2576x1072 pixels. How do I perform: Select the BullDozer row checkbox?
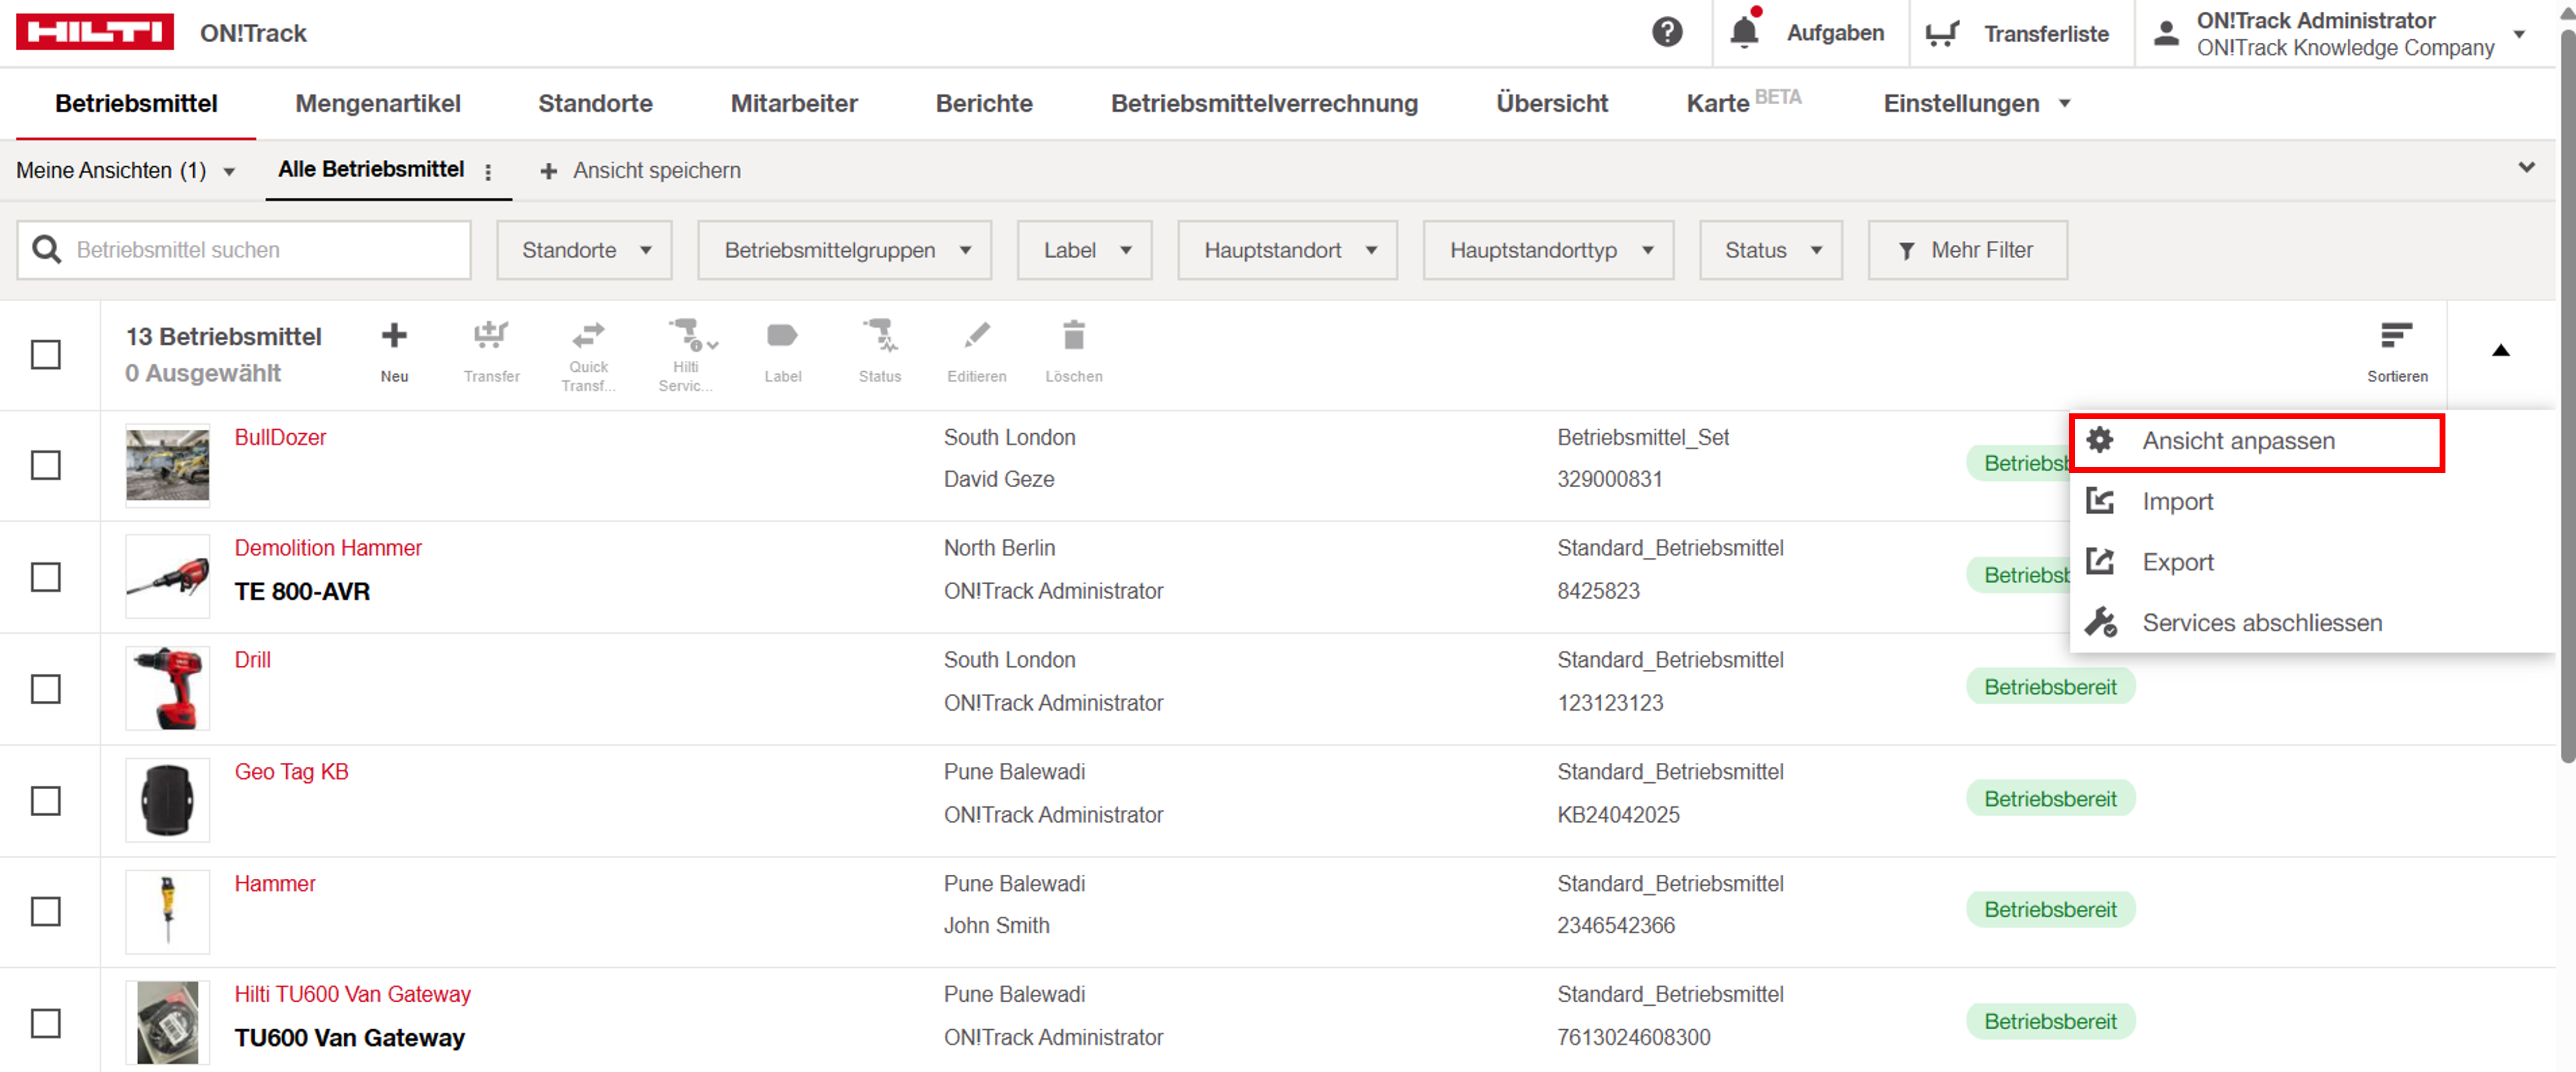point(46,465)
